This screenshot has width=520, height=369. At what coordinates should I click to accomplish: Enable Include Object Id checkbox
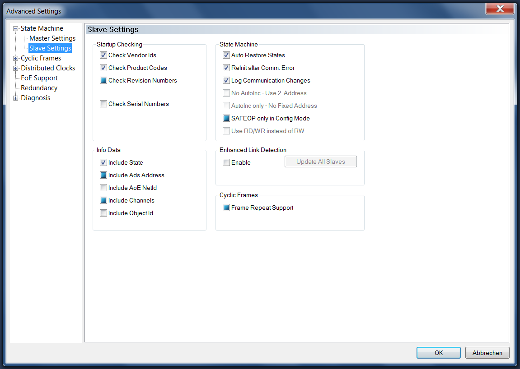[x=103, y=213]
